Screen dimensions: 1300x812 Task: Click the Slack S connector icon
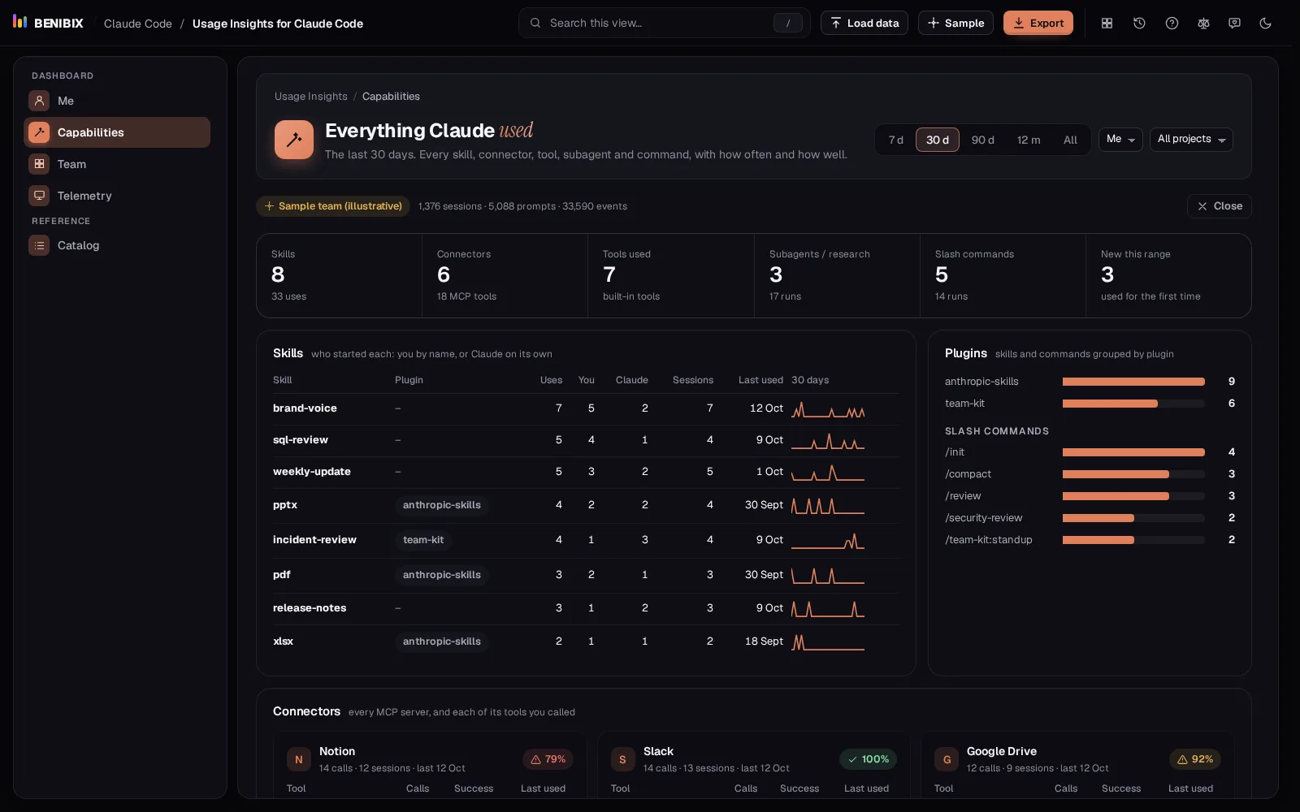pos(623,759)
